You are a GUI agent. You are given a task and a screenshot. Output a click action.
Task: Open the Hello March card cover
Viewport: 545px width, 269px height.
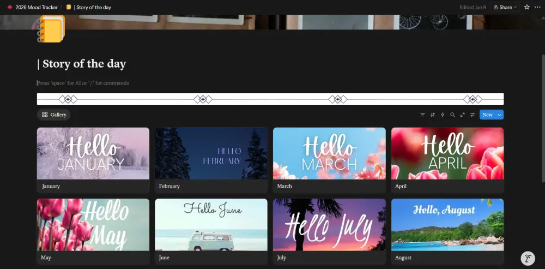point(329,153)
